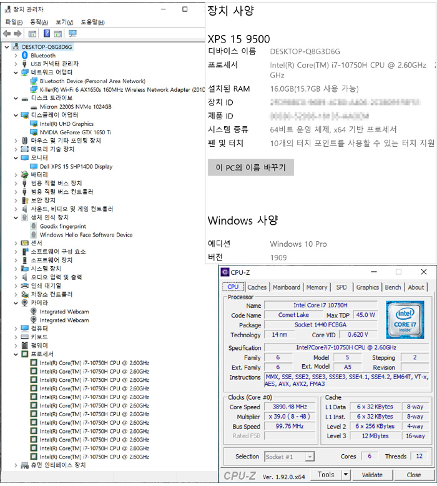Click the Intel UHD Graphics adapter icon
The image size is (437, 486).
click(34, 124)
